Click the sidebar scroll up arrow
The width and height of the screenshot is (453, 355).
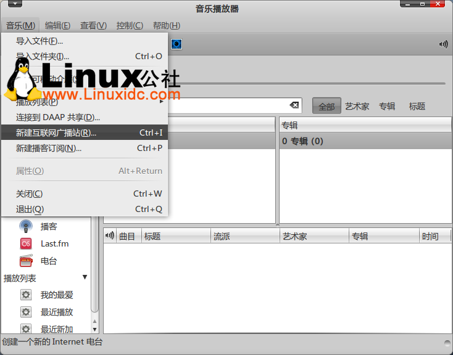(x=95, y=321)
